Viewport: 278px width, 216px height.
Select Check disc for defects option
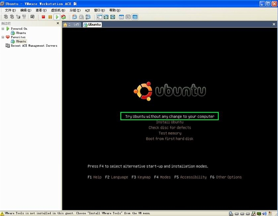click(x=170, y=127)
